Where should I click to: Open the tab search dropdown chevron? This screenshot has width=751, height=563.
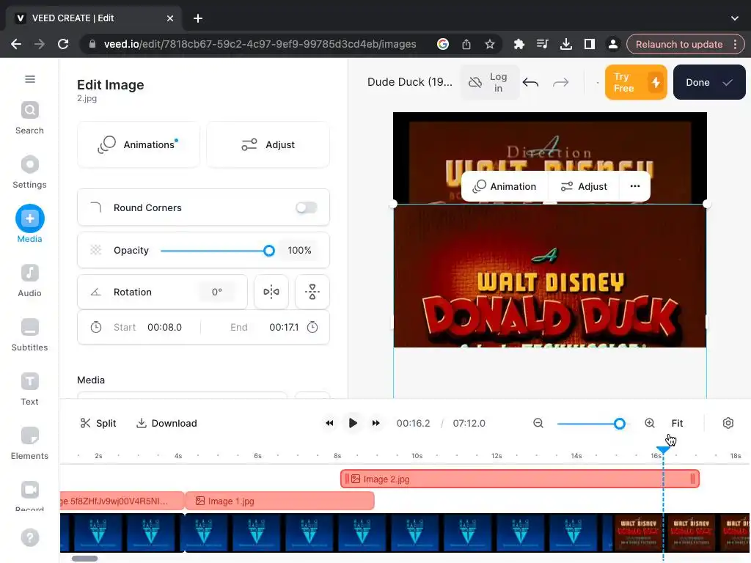click(x=735, y=18)
